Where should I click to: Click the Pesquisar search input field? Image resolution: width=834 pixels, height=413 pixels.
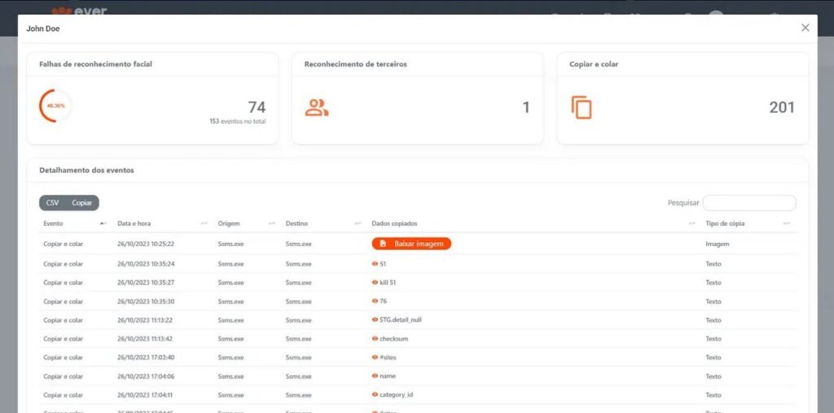748,203
